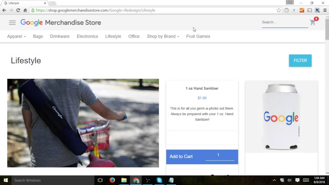Go back to the previous page
Screen dimensions: 329x185
coord(4,10)
